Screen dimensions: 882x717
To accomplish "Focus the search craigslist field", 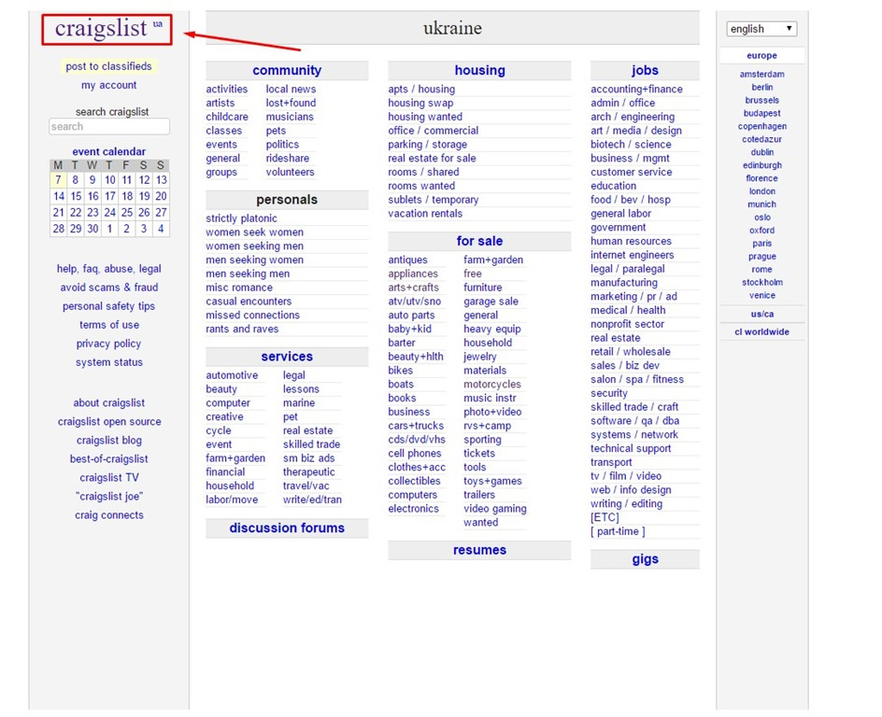I will [x=109, y=126].
